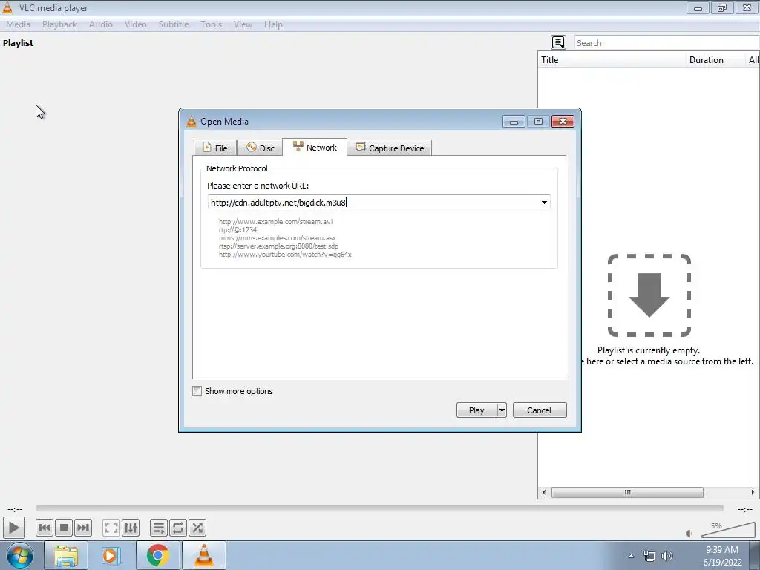Open the Tools menu
This screenshot has height=570, width=760.
[211, 24]
